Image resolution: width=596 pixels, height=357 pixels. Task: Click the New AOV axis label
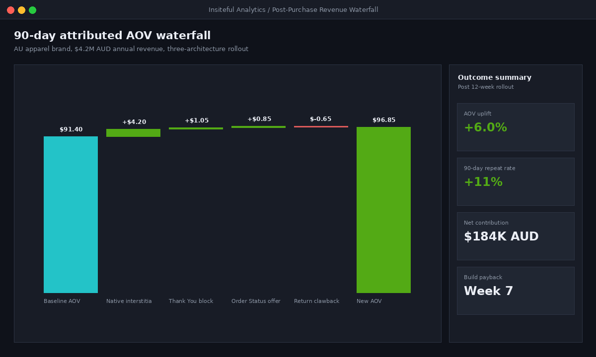[369, 301]
